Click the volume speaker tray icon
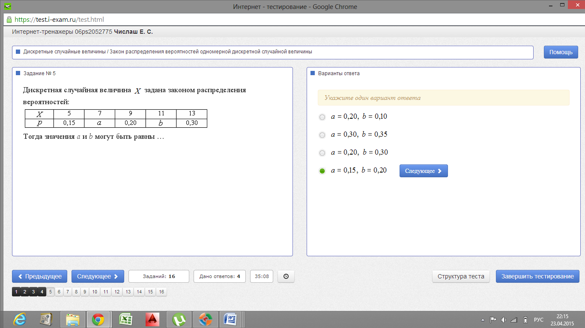 [504, 319]
